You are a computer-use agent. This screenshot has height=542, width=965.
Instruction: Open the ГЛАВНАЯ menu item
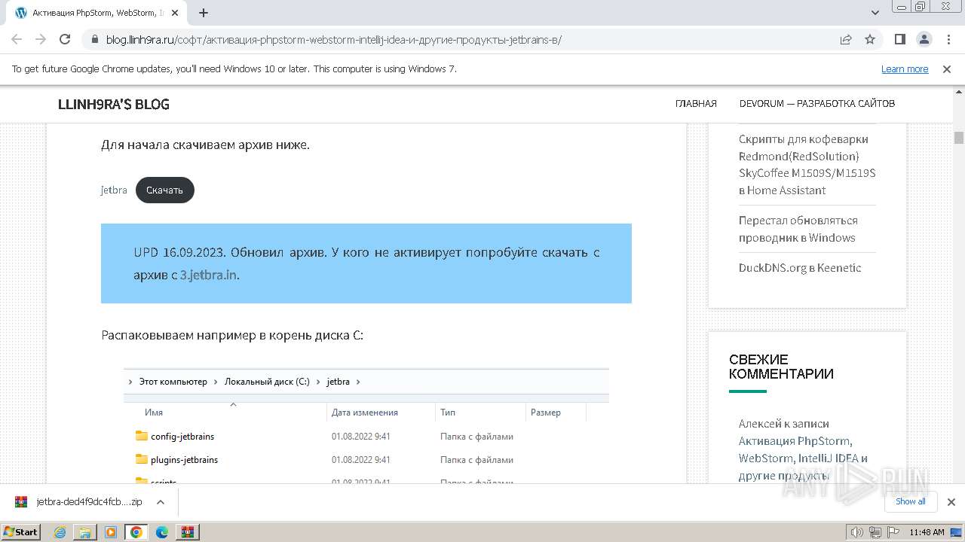tap(696, 104)
